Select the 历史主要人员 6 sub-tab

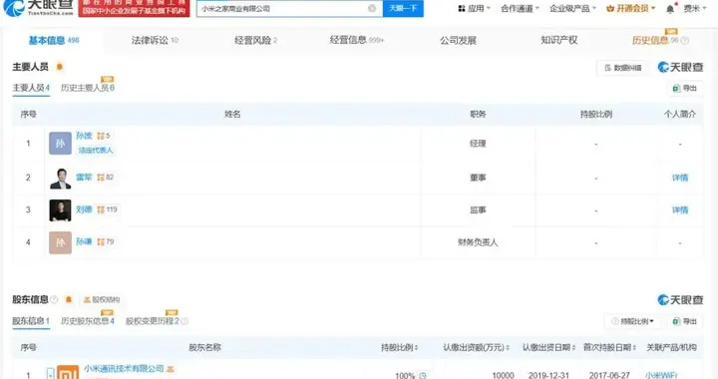tap(88, 88)
